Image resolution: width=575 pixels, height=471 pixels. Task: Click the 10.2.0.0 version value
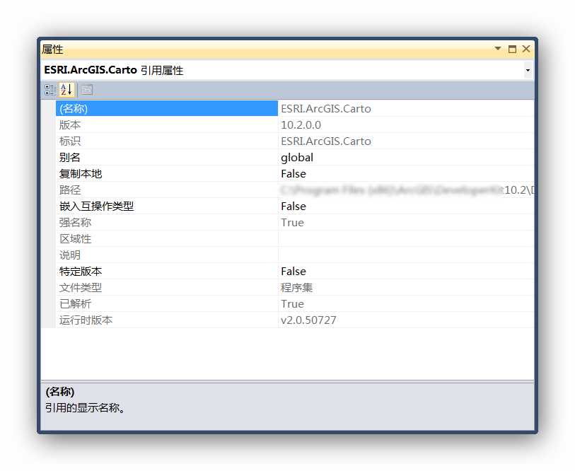point(301,125)
